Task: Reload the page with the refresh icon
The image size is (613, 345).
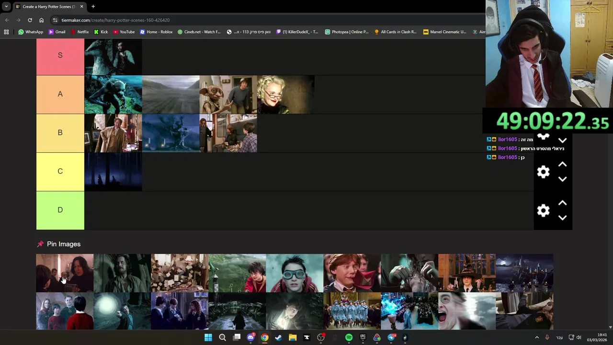Action: (x=30, y=20)
